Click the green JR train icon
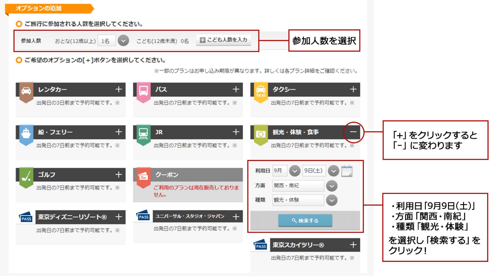Image resolution: width=496 pixels, height=276 pixels. 143,134
